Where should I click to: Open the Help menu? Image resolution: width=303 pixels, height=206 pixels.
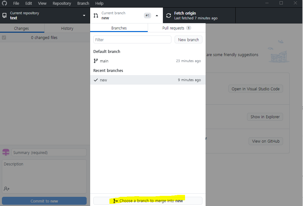tap(99, 3)
